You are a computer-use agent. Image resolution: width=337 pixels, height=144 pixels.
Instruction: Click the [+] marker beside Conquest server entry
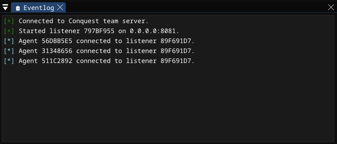coord(9,21)
